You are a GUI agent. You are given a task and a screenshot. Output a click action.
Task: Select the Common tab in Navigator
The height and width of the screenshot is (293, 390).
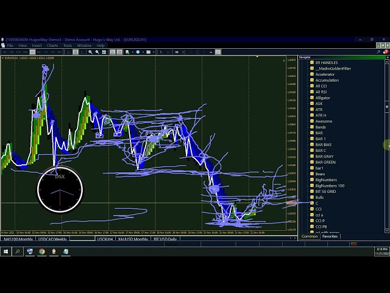[310, 236]
